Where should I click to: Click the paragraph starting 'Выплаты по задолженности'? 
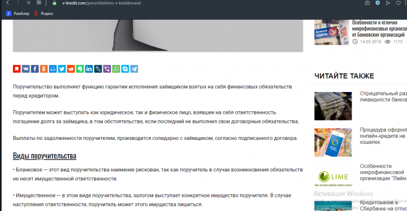(155, 138)
